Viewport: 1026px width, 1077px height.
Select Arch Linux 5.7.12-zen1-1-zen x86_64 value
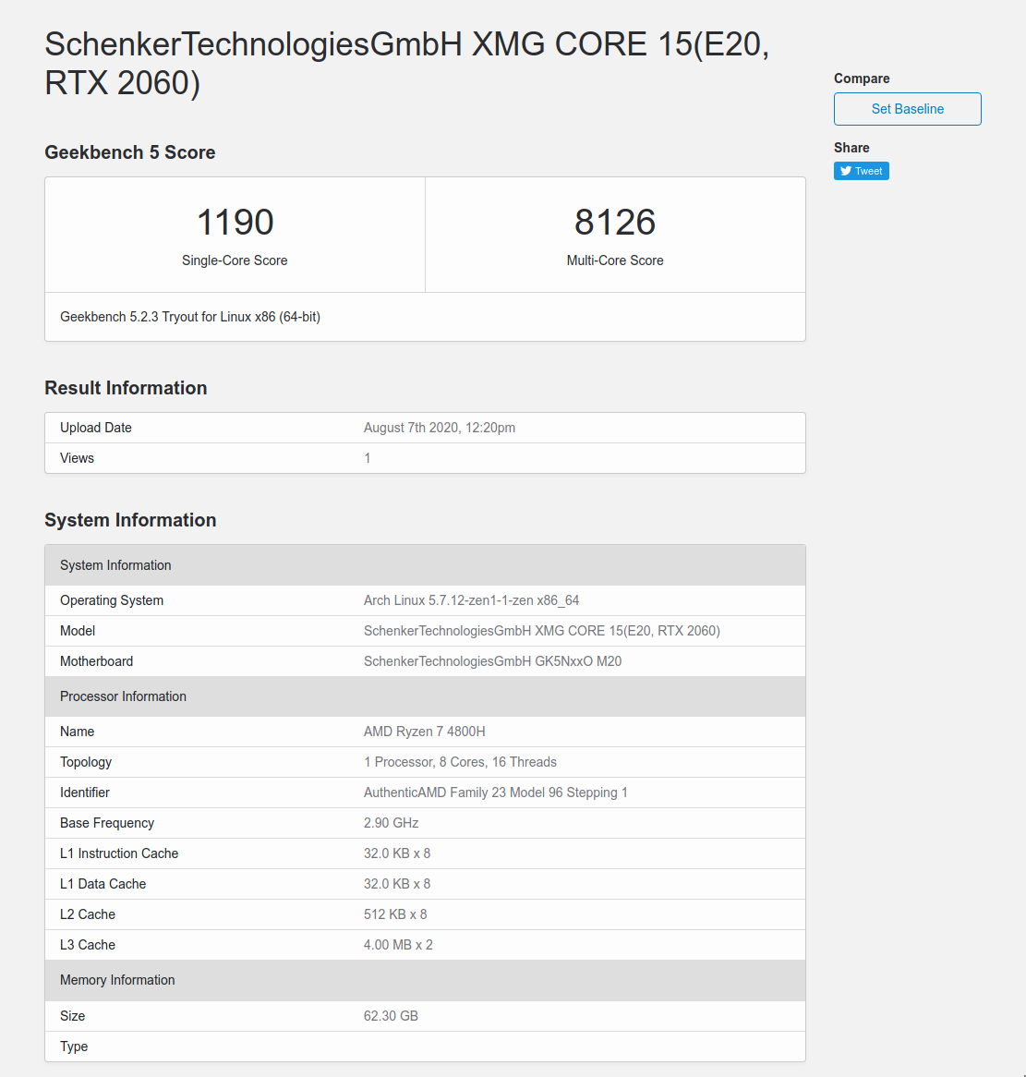[x=471, y=600]
